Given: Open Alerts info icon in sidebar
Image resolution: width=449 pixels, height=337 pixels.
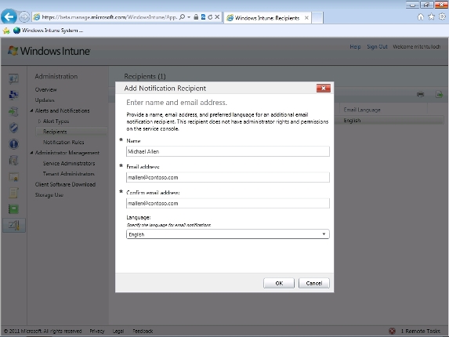Looking at the screenshot, I should click(x=13, y=143).
